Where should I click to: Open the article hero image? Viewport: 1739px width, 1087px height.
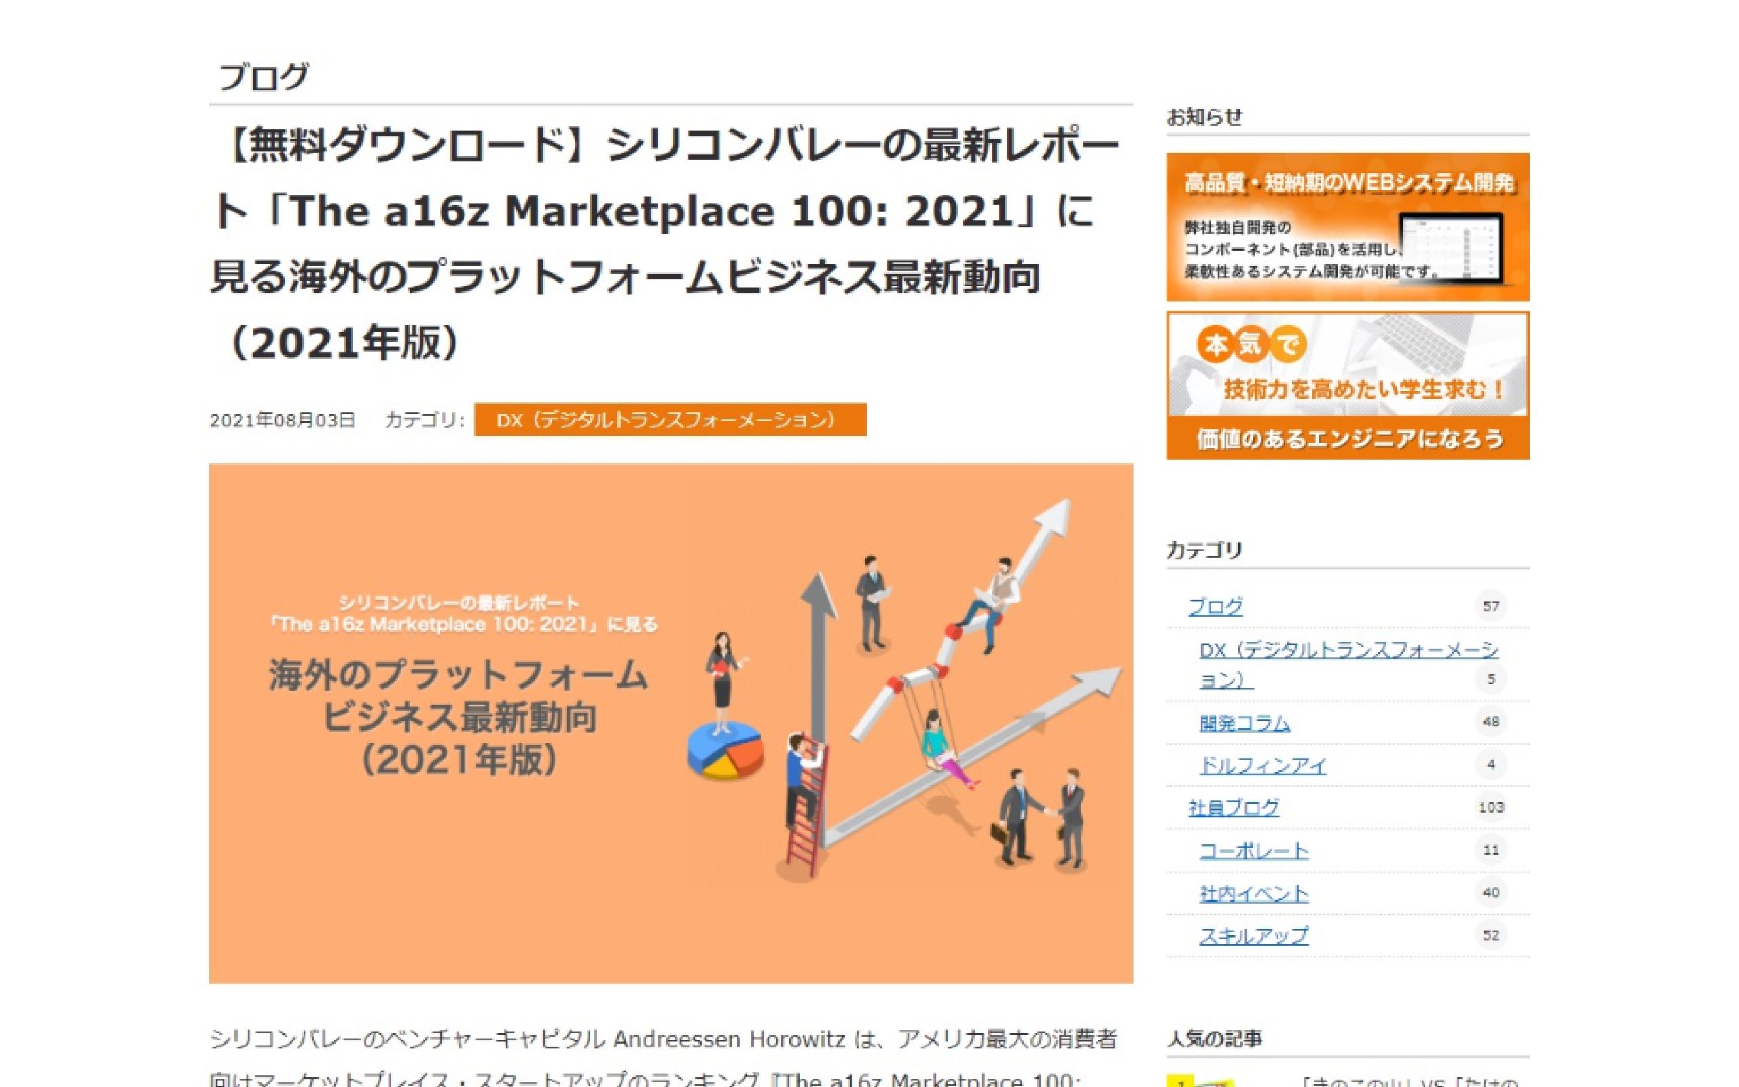(670, 722)
